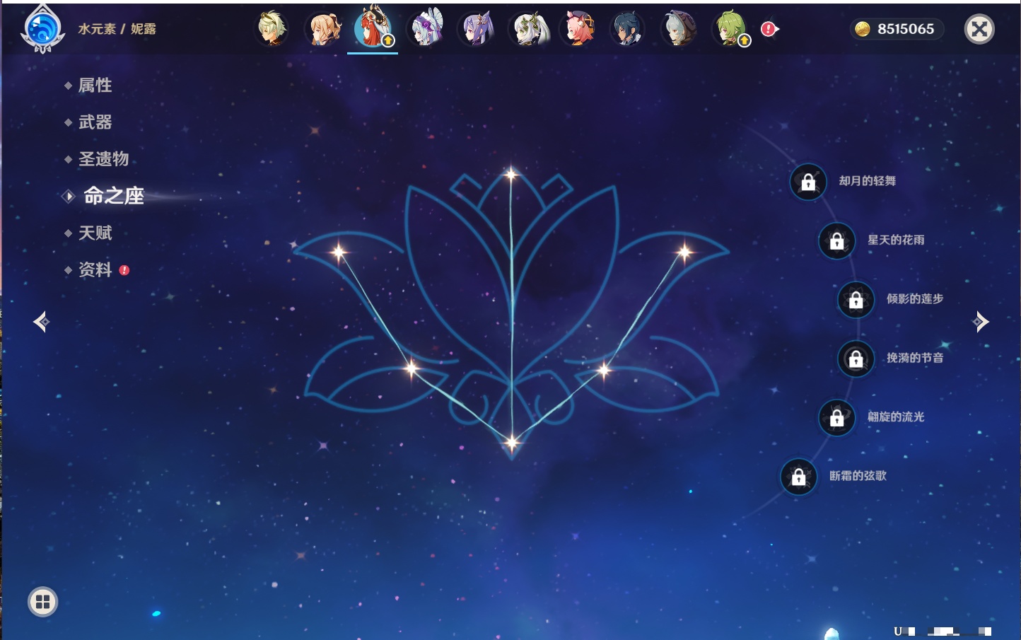Click the 翩旋的流光 constellation label
The width and height of the screenshot is (1021, 640).
[896, 417]
